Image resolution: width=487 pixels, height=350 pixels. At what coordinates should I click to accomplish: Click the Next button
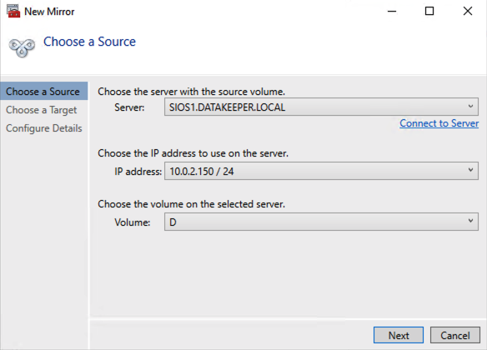(x=399, y=335)
